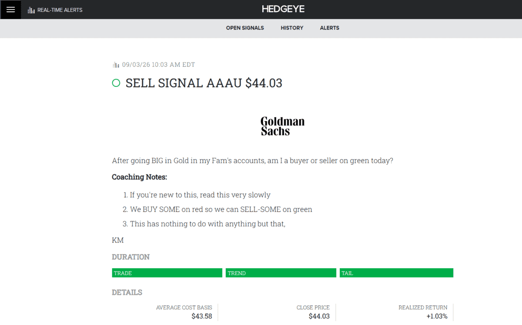Click the Close Price value $44.03
522x325 pixels.
tap(319, 316)
